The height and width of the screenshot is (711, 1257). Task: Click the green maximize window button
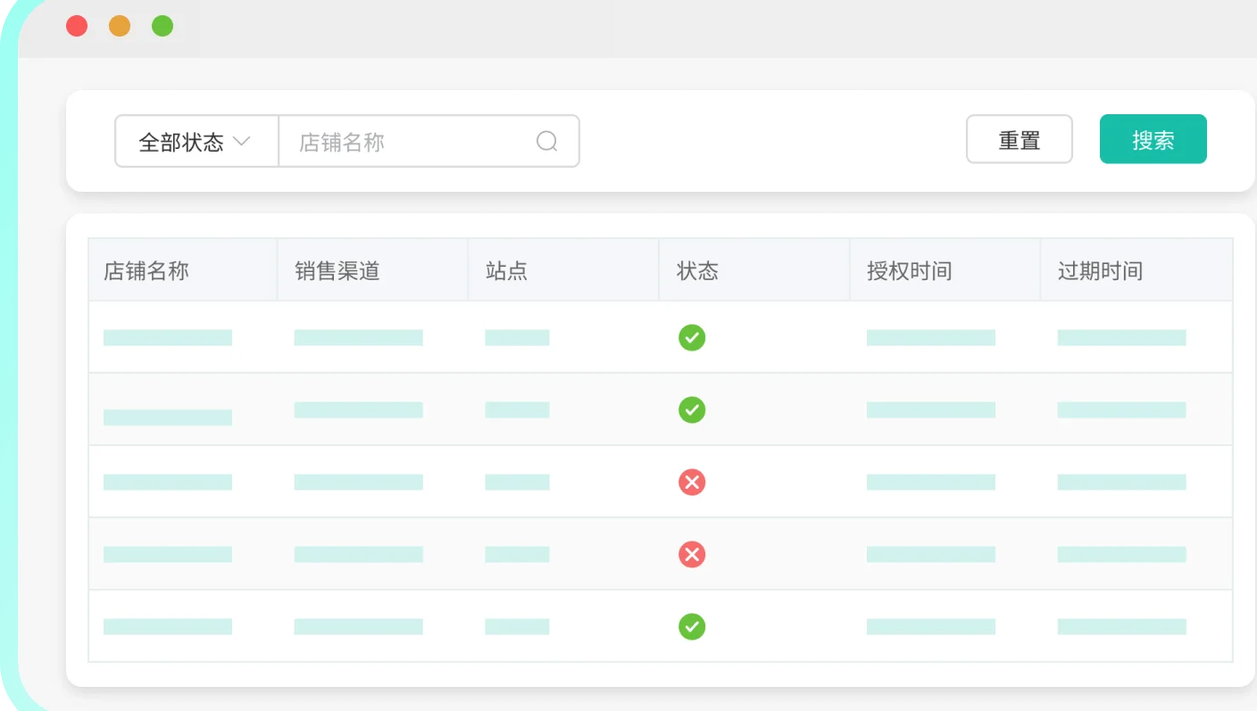162,26
